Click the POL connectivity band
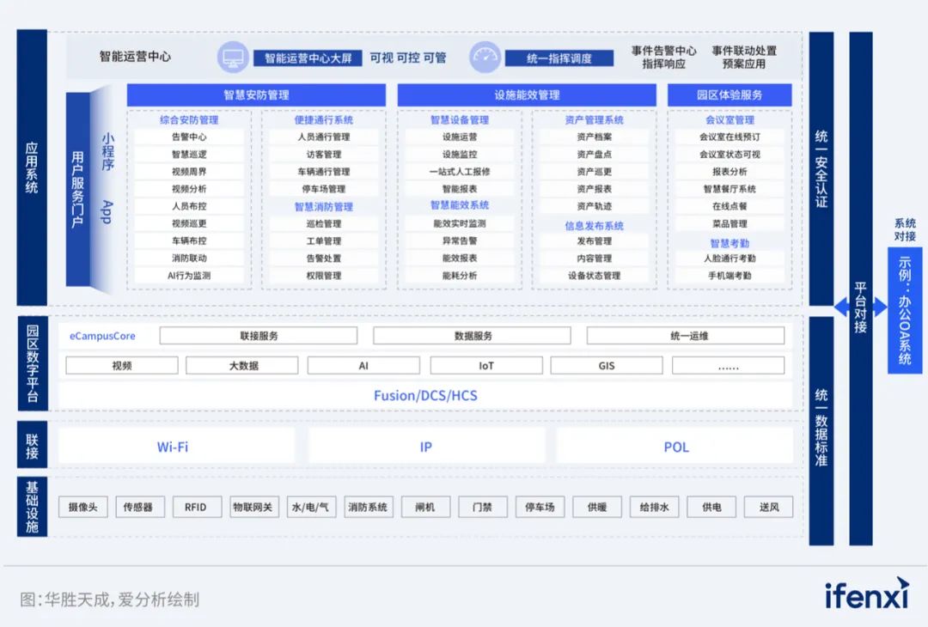928x627 pixels. coord(676,447)
